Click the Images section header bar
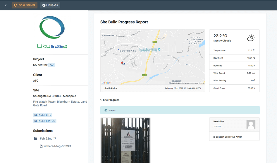The image size is (277, 163). point(180,110)
